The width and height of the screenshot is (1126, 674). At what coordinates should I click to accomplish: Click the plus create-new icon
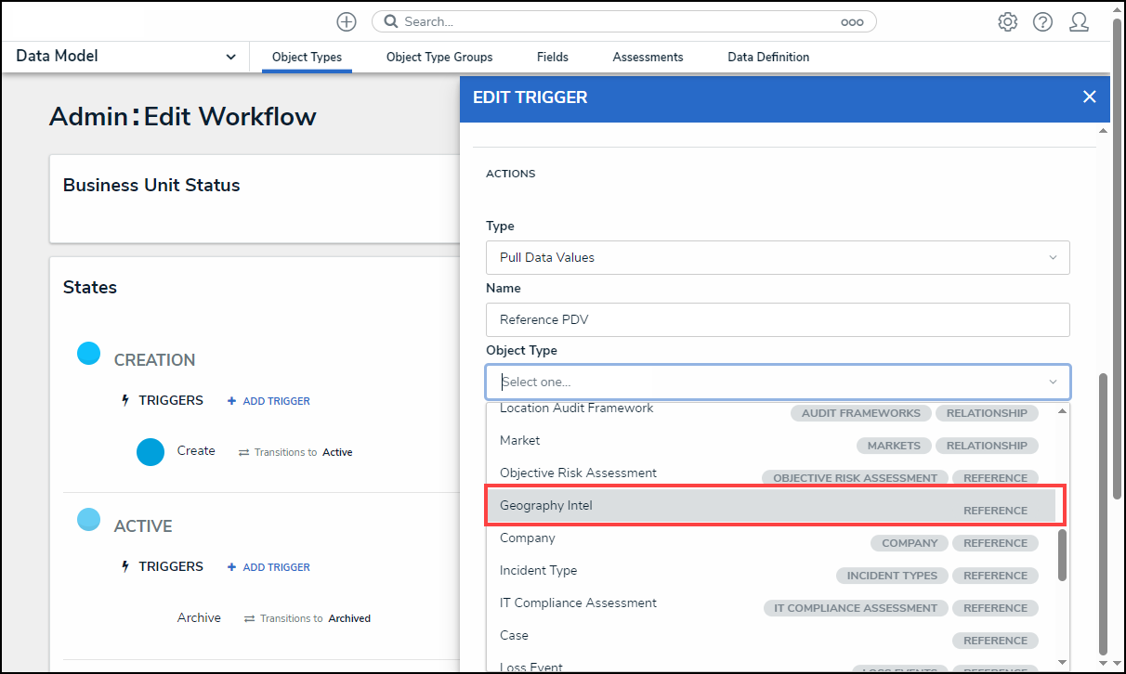[347, 21]
